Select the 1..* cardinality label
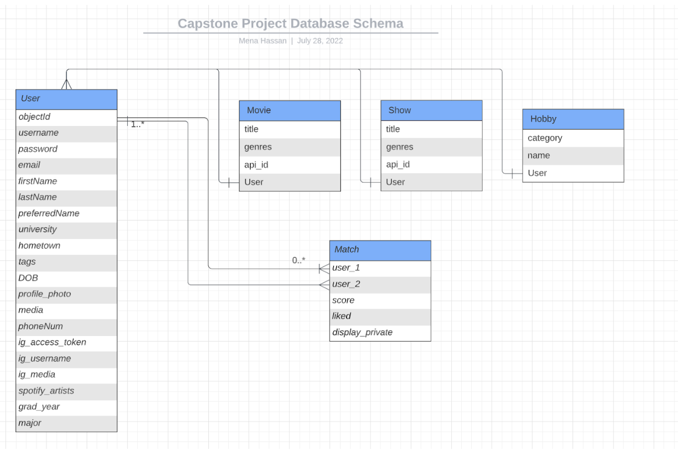Viewport: 678px width, 456px height. [x=137, y=123]
